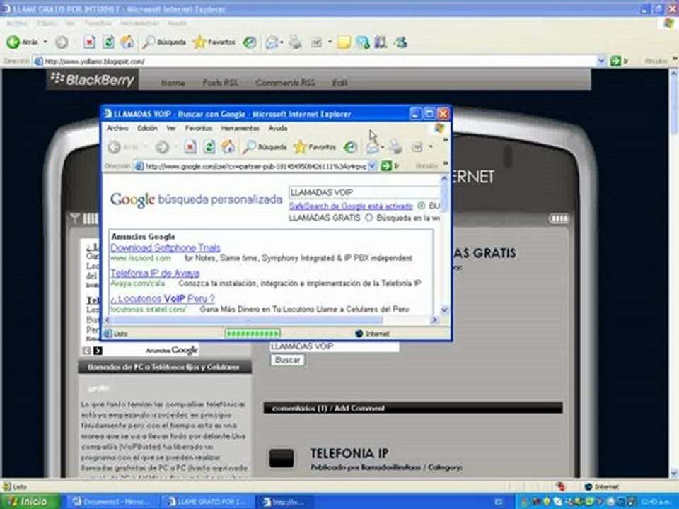Open Favoritos in the Google popup toolbar
679x509 pixels.
tap(314, 147)
